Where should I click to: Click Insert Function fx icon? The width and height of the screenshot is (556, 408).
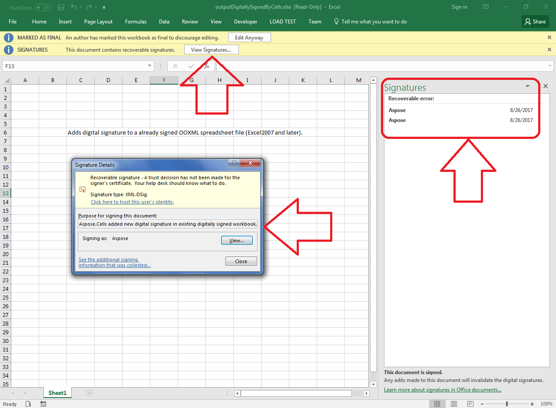click(207, 66)
